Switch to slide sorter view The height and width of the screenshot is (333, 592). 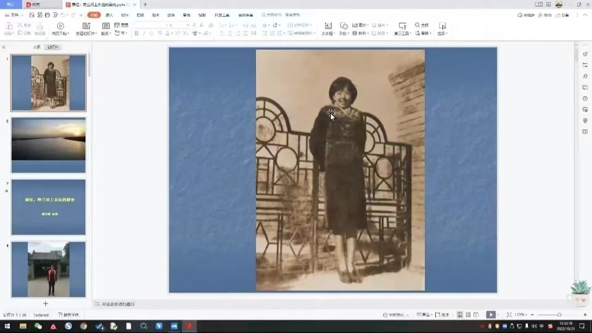(468, 315)
